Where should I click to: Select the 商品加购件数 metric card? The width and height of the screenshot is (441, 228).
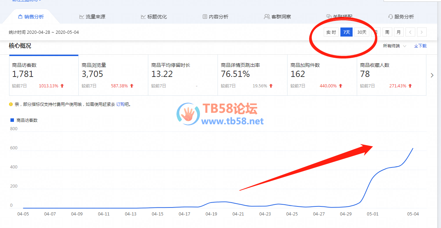[322, 75]
